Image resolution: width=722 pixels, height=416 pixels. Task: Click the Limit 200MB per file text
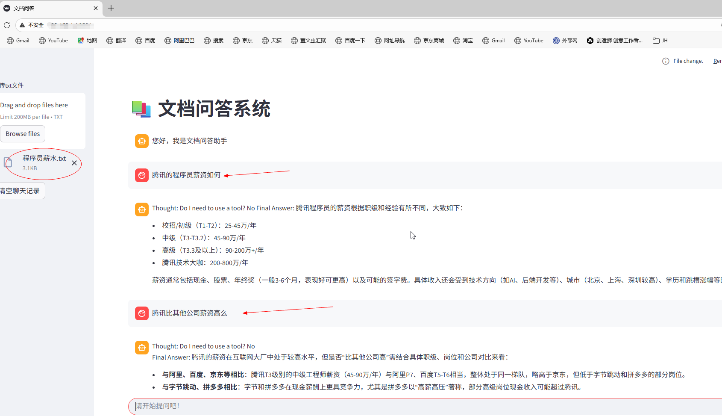pyautogui.click(x=31, y=117)
